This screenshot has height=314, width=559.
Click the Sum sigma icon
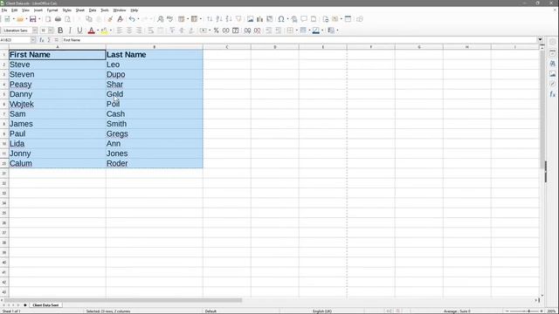coord(49,40)
